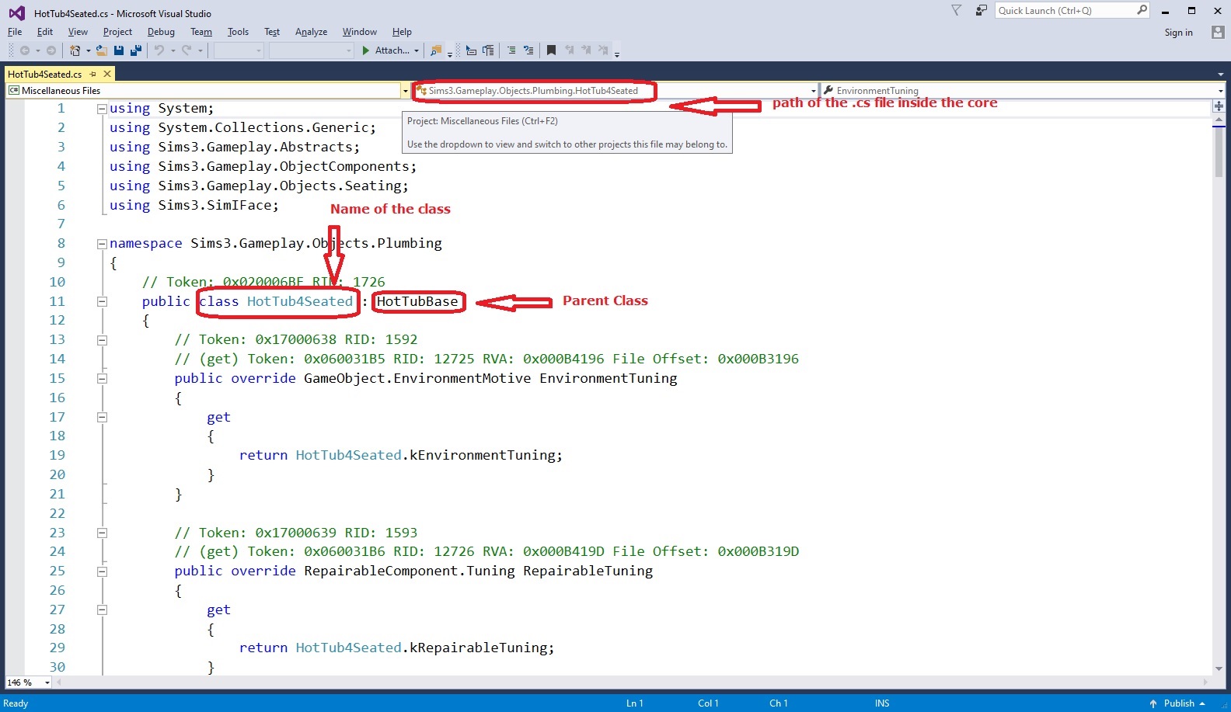Open the Debug menu

pos(161,32)
